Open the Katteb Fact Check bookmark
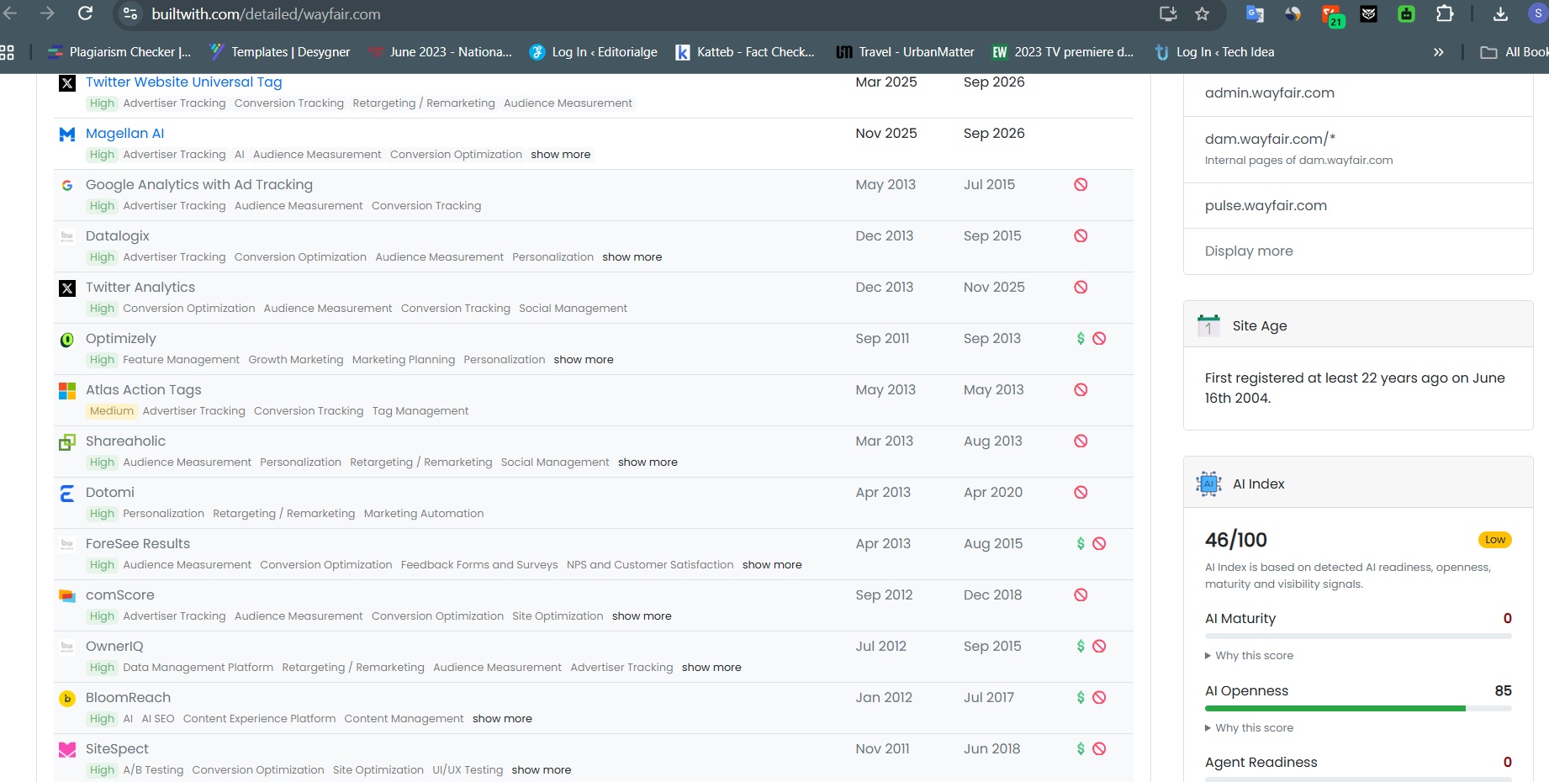The image size is (1549, 782). point(745,52)
